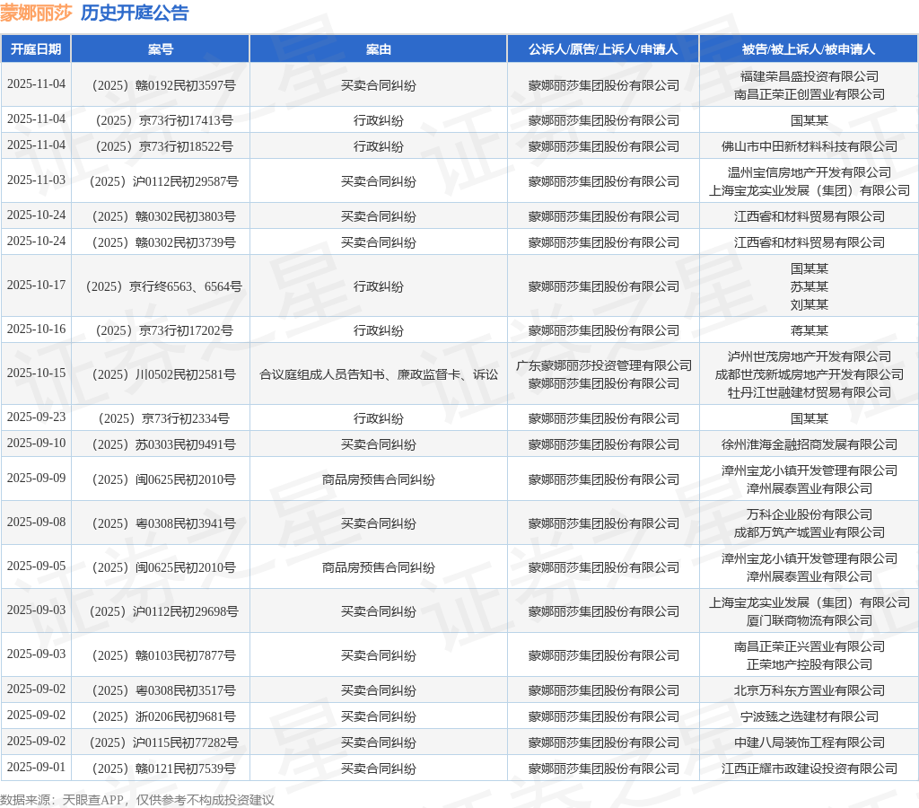Viewport: 919px width, 808px height.
Task: Click defendant 南昌正荣正兴置业有限公司
Action: tap(810, 646)
